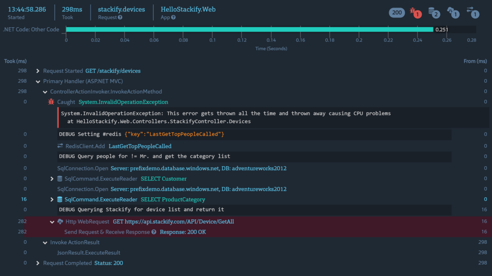Click DEBUG Querying Stackify for device list line

[254, 210]
